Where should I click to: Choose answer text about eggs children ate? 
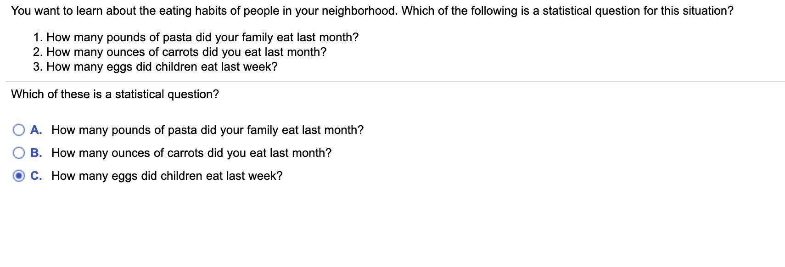[167, 176]
